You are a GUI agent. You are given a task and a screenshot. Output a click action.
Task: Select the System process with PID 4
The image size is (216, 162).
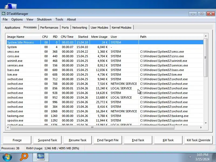coord(105,47)
